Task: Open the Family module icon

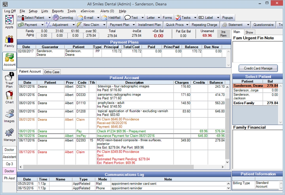Action: (x=9, y=41)
